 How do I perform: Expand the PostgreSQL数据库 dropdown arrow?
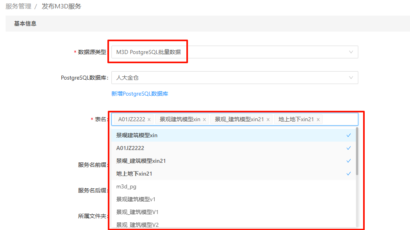click(x=351, y=78)
